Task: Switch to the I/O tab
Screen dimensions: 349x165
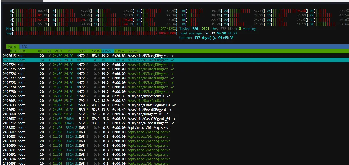Action: tap(24, 47)
